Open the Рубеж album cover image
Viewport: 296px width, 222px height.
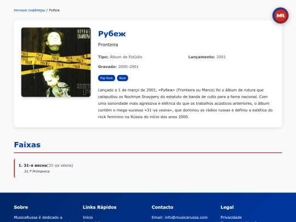click(56, 62)
